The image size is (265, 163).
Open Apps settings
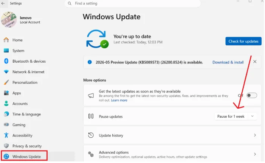pos(17,93)
